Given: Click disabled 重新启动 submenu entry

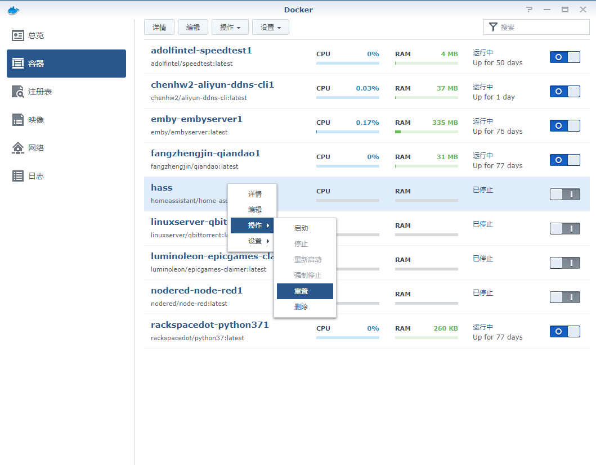Looking at the screenshot, I should point(305,259).
